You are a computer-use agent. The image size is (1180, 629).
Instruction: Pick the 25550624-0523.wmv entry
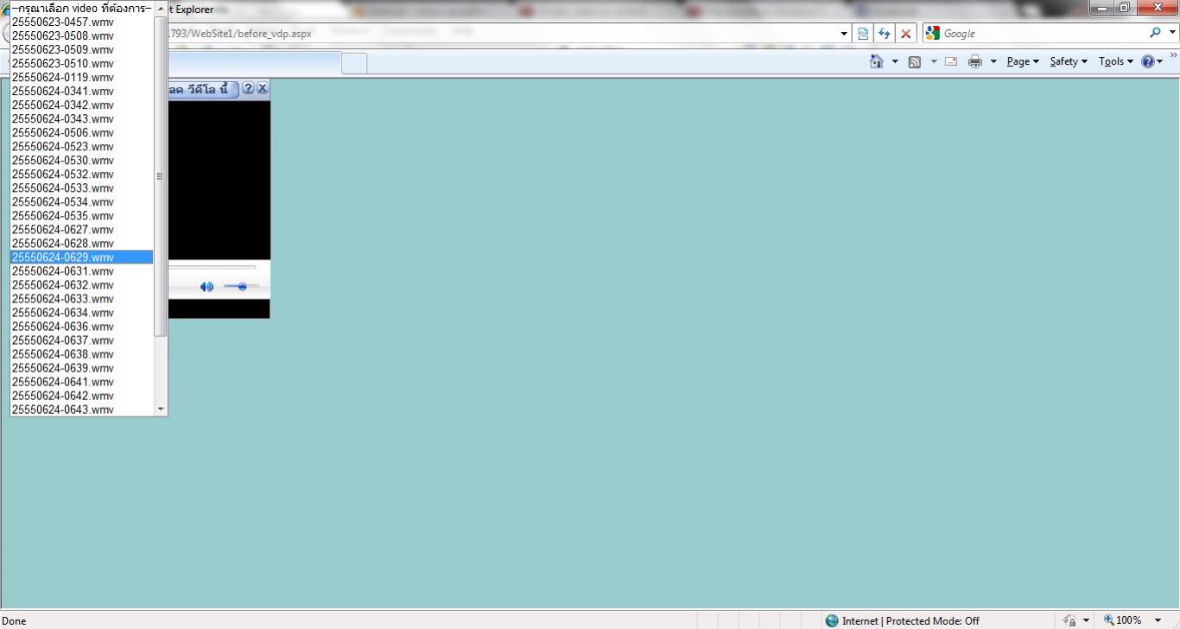[82, 146]
